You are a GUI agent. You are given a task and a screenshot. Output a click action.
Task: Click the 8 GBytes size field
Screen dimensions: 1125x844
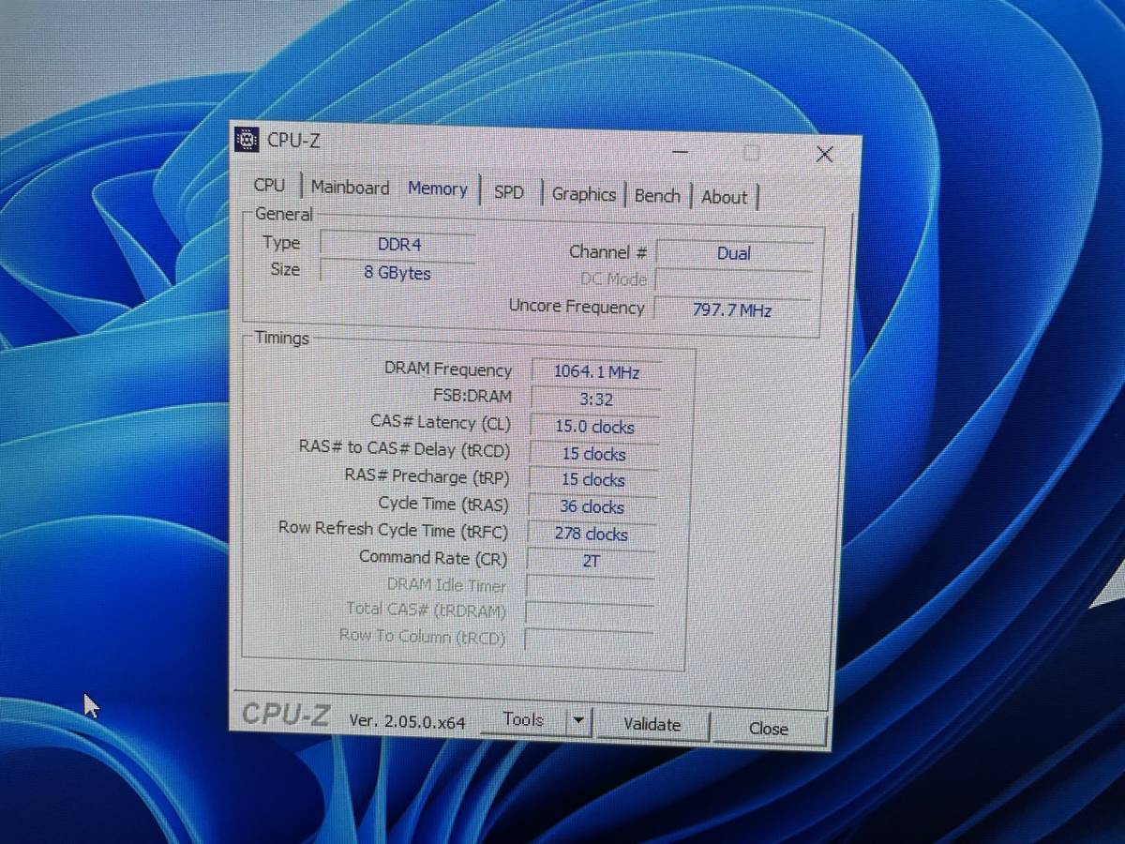coord(397,273)
